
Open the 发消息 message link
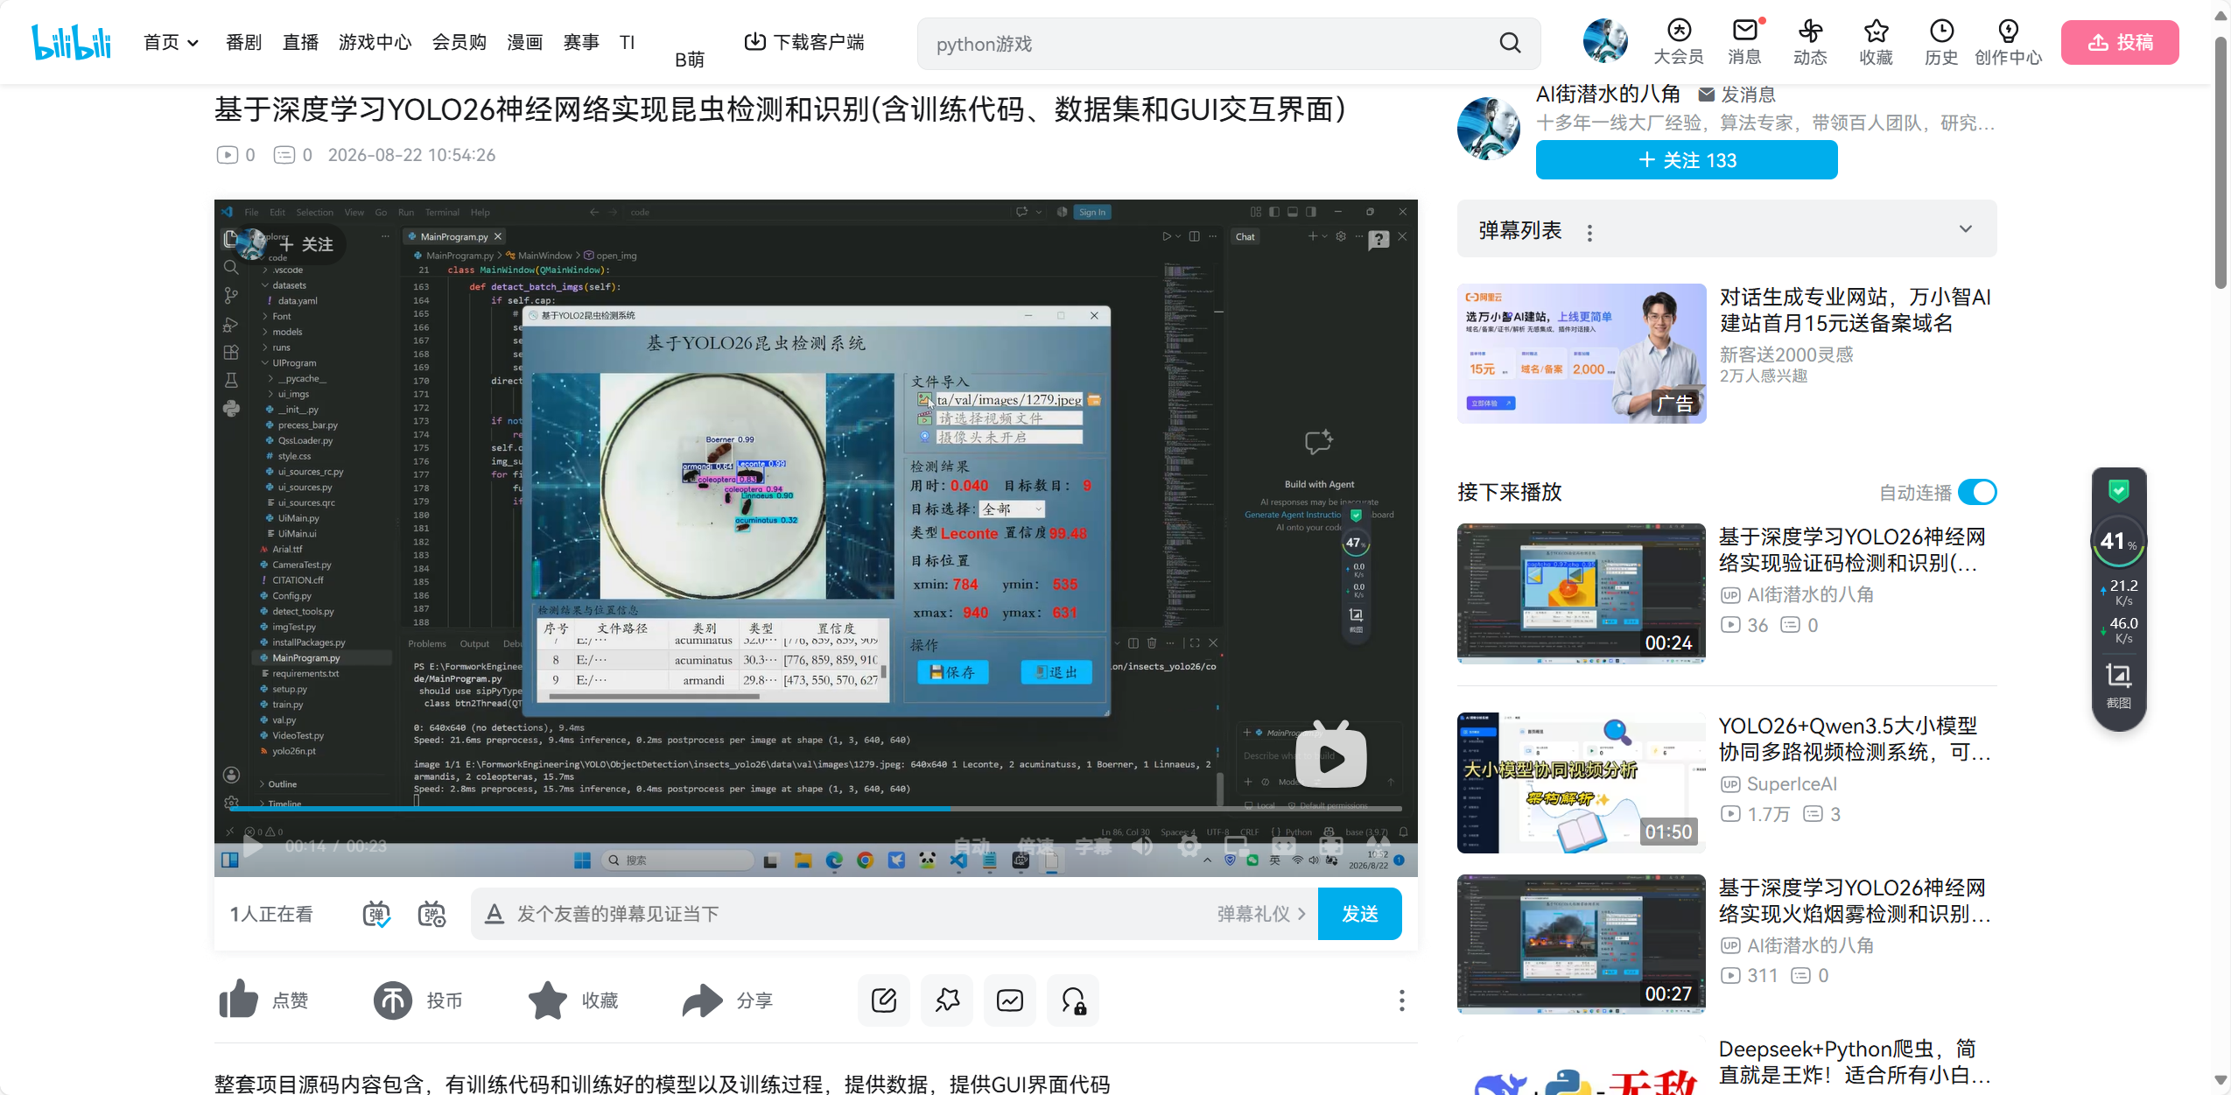(x=1736, y=94)
